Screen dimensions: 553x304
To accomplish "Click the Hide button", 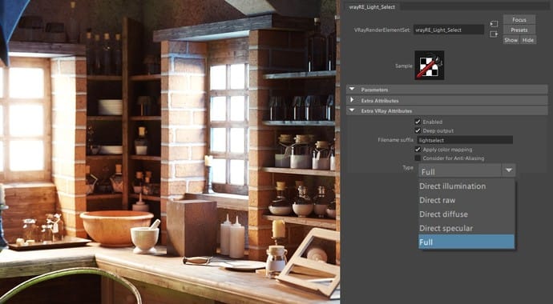I will coord(528,40).
